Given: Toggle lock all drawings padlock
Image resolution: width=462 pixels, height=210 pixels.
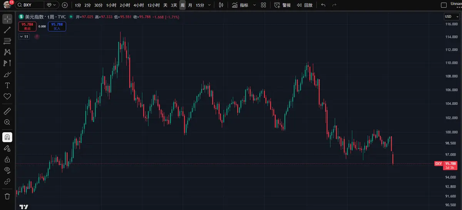Looking at the screenshot, I should (7, 159).
